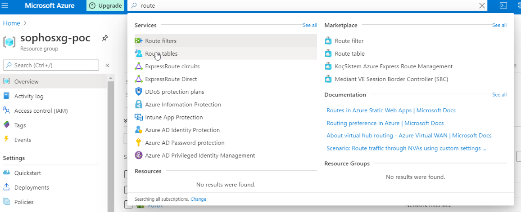Select Route tables in Services list
The width and height of the screenshot is (521, 212).
pos(161,53)
